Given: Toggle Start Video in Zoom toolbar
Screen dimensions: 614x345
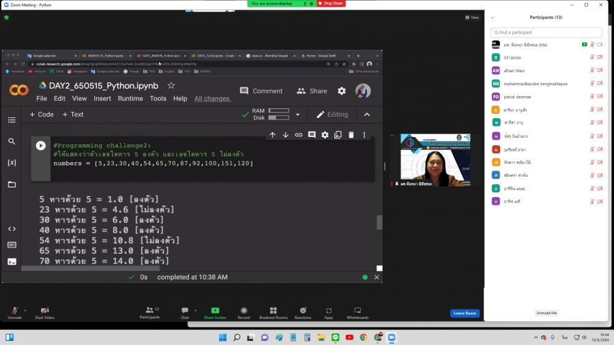Looking at the screenshot, I should (44, 312).
